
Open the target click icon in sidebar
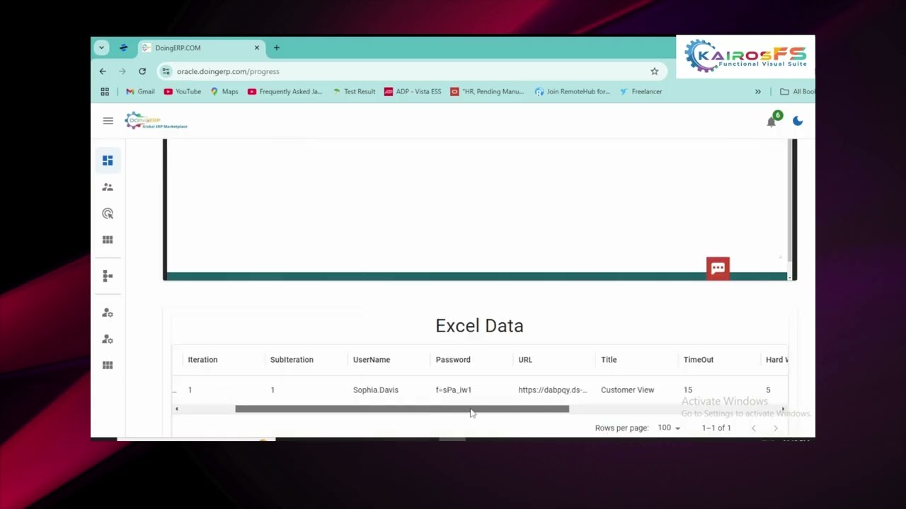[x=108, y=213]
